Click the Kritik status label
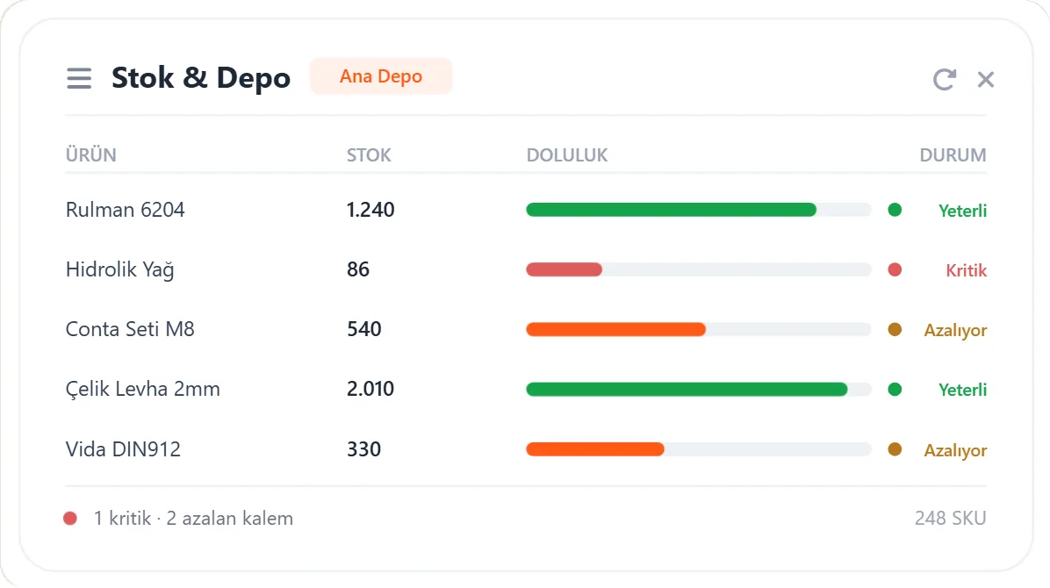Screen dimensions: 1050x588 pos(967,270)
